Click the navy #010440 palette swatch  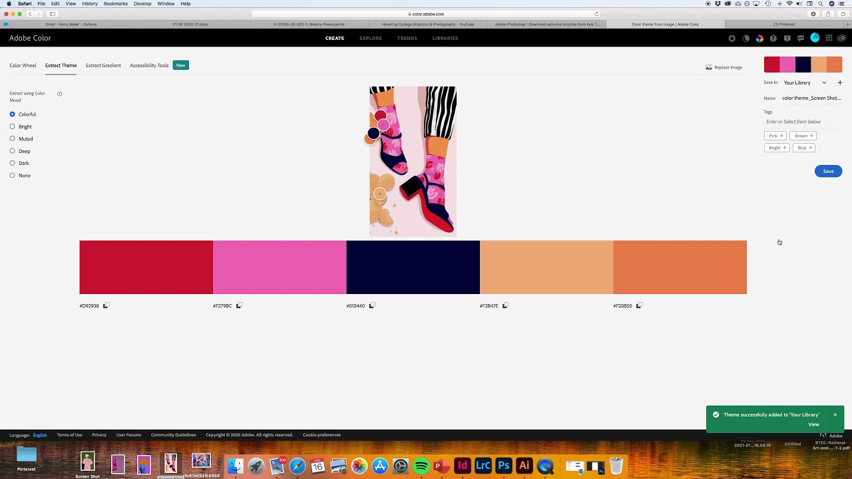413,267
